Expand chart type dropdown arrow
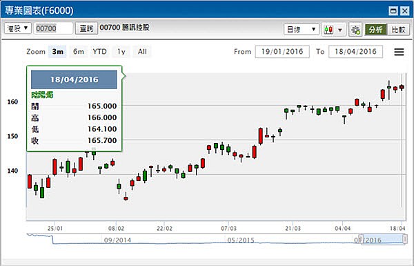The height and width of the screenshot is (266, 414). click(340, 30)
